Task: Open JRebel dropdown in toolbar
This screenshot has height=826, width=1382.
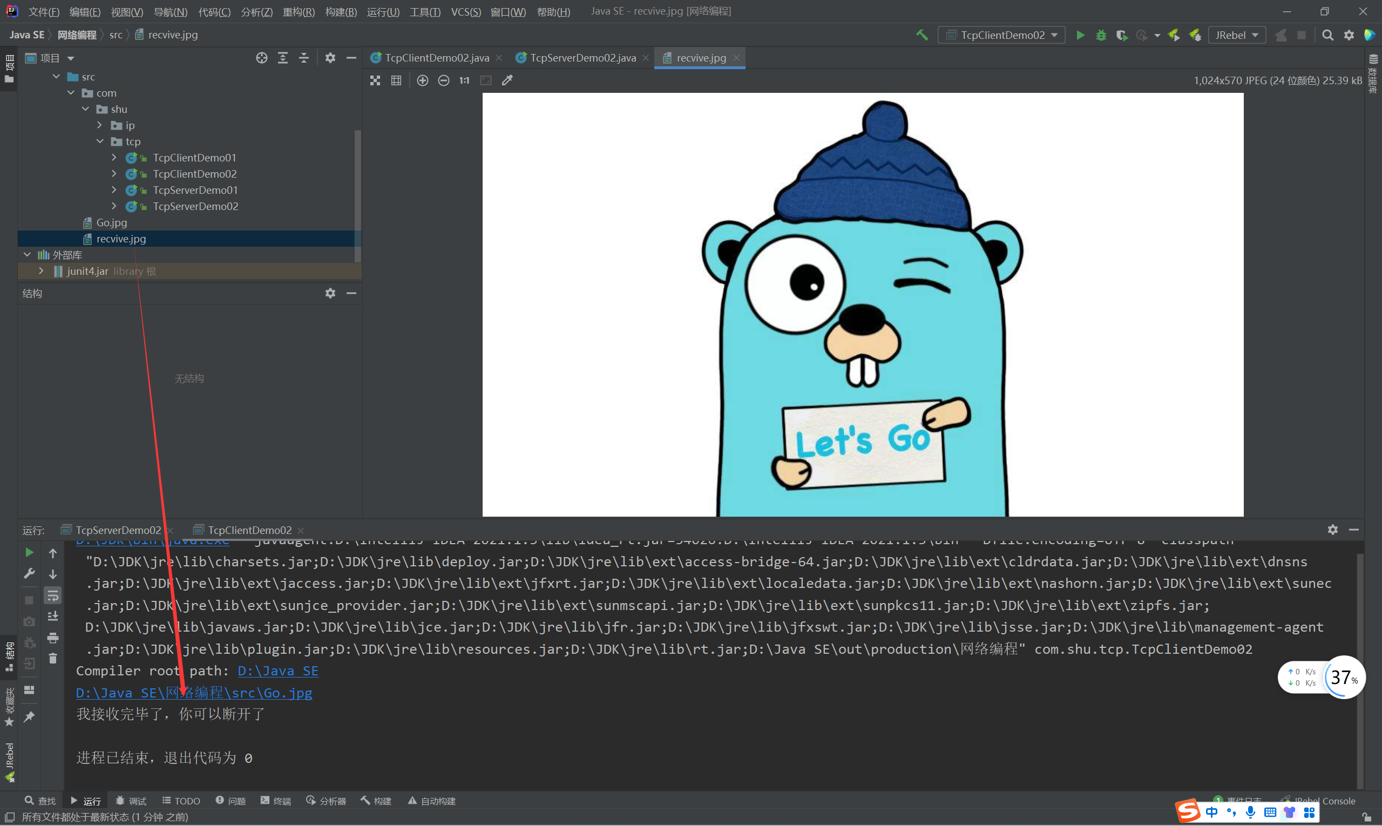Action: pos(1237,35)
